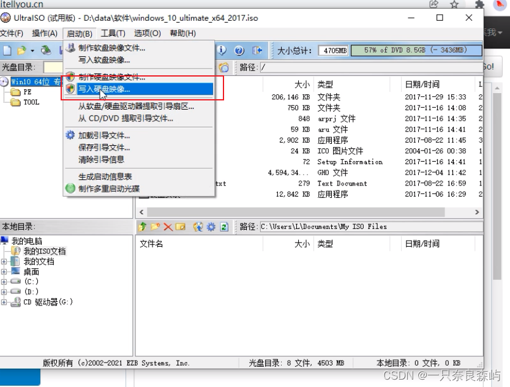The image size is (510, 387).
Task: Click the help question mark icon
Action: coord(239,50)
